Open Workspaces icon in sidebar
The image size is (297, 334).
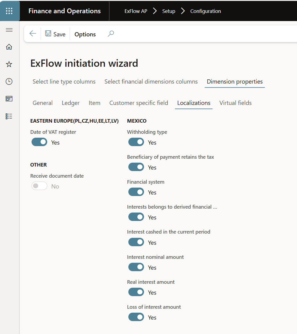(9, 99)
